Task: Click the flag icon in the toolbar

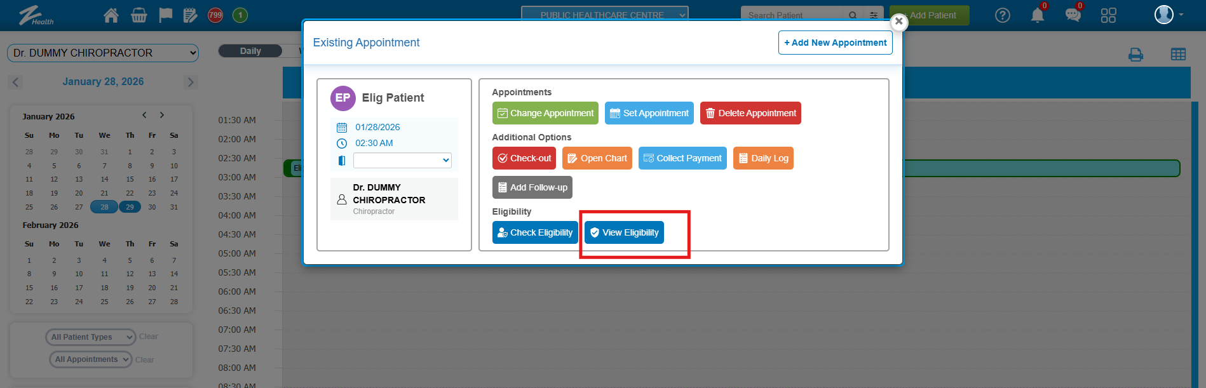Action: tap(165, 15)
